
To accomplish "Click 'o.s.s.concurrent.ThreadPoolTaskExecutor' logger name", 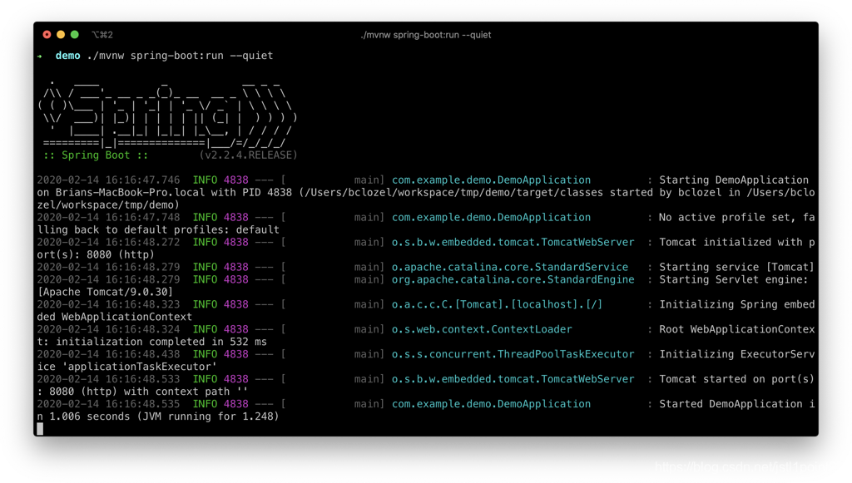I will click(513, 354).
